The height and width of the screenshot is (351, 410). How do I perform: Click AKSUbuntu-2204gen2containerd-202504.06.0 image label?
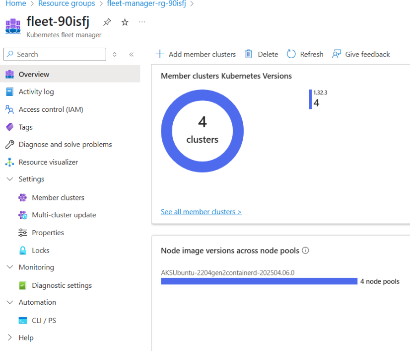pos(227,272)
